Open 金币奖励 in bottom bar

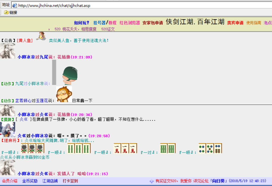[x=30, y=181]
